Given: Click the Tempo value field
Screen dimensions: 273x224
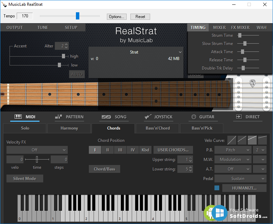Looking at the screenshot, I should (x=25, y=16).
